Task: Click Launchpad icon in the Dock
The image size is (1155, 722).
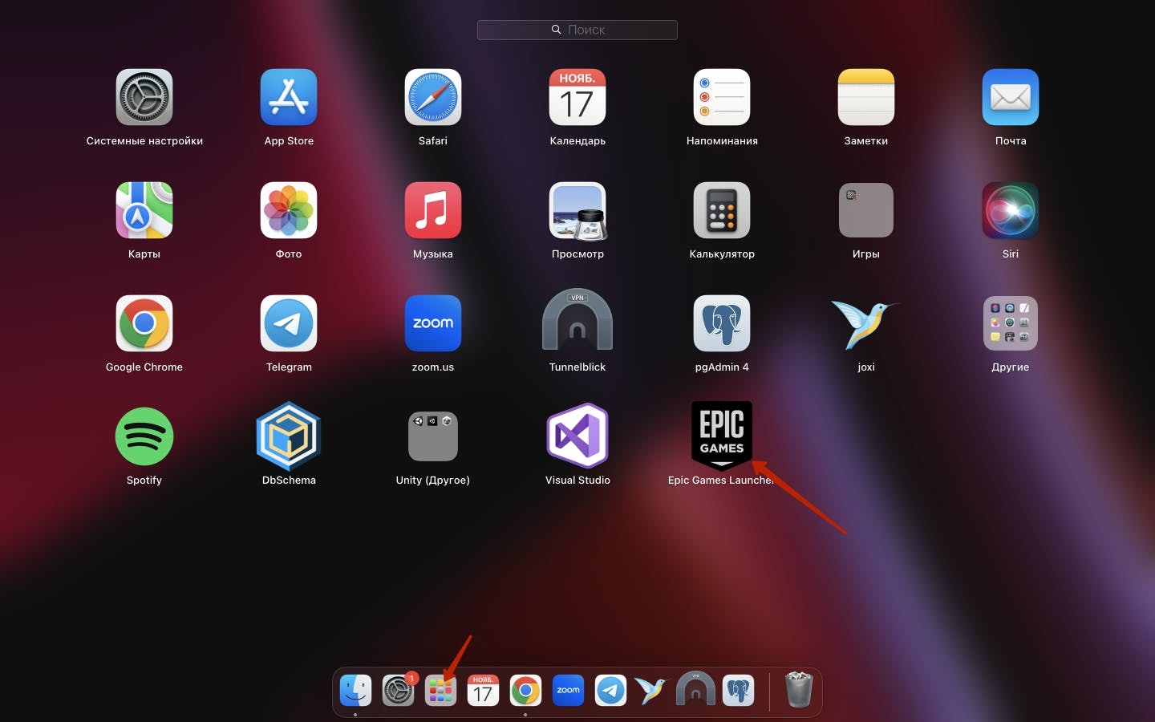Action: [440, 690]
